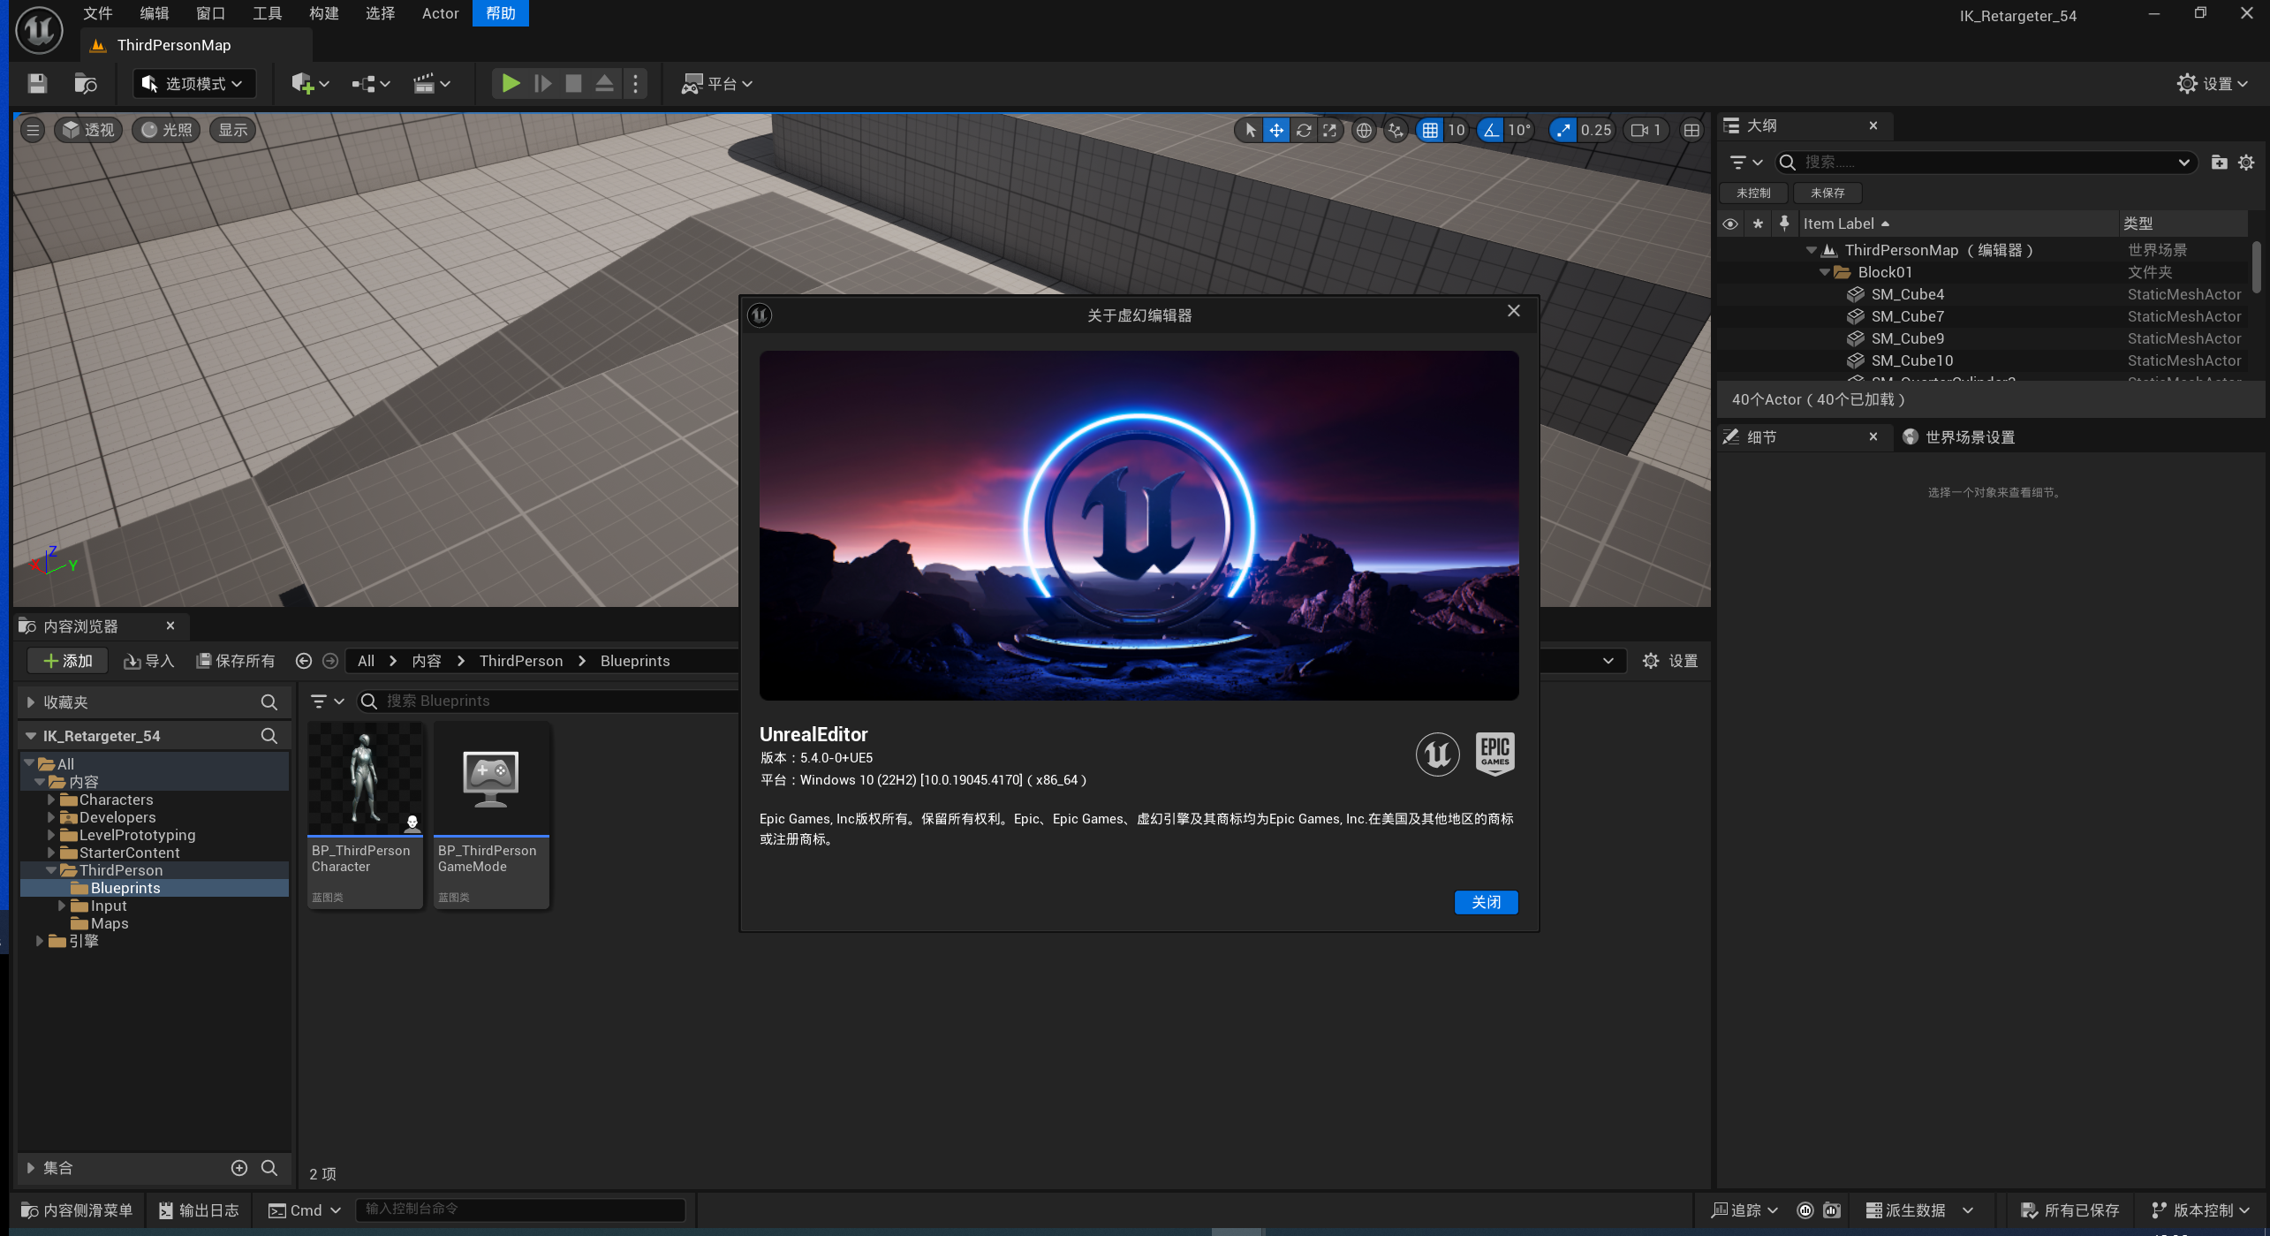Viewport: 2270px width, 1236px height.
Task: Click the 添加 button in content browser
Action: [67, 661]
